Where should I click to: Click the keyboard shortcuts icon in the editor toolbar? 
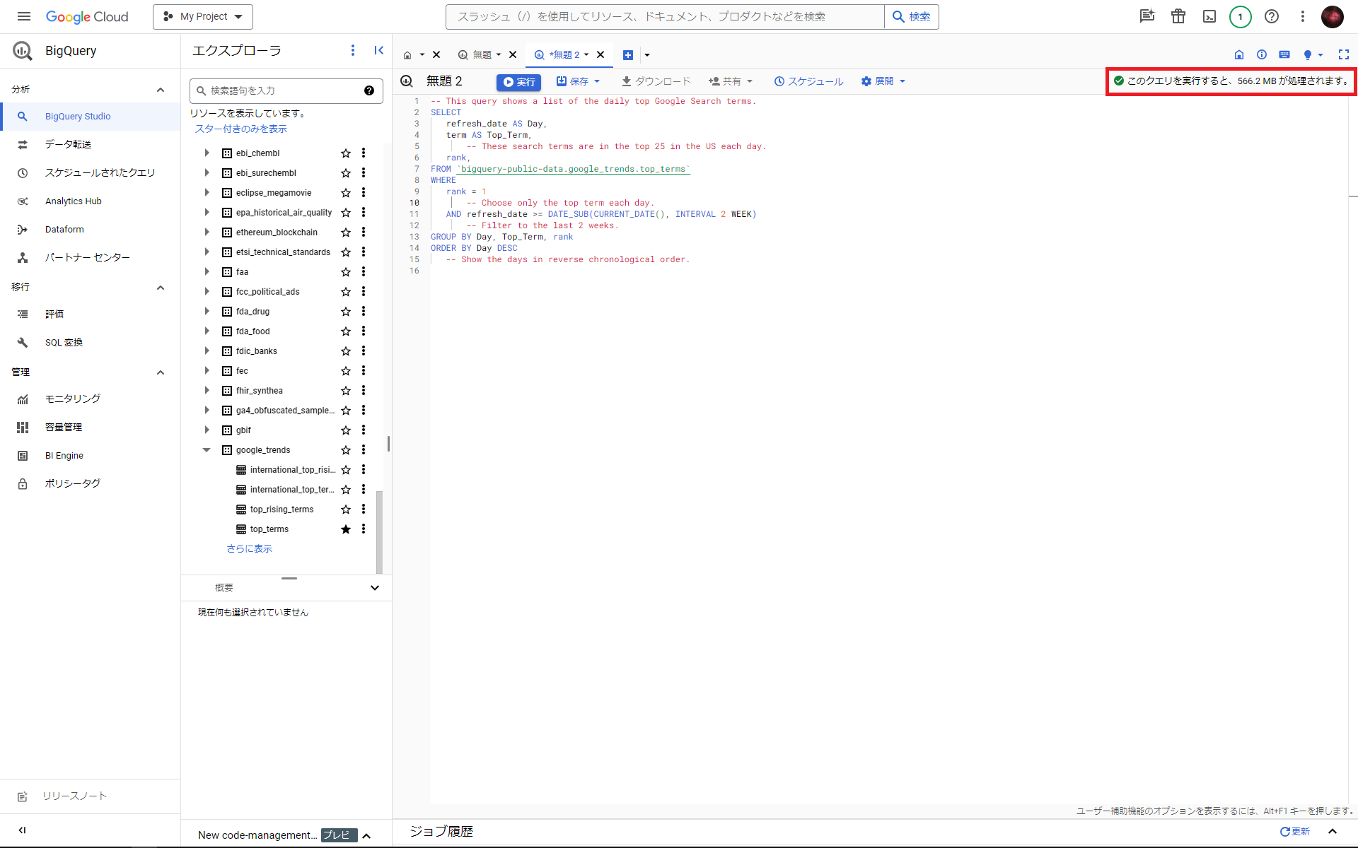click(1285, 54)
